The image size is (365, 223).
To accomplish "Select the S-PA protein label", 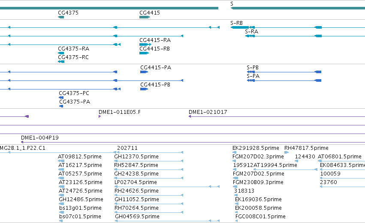I will click(253, 76).
